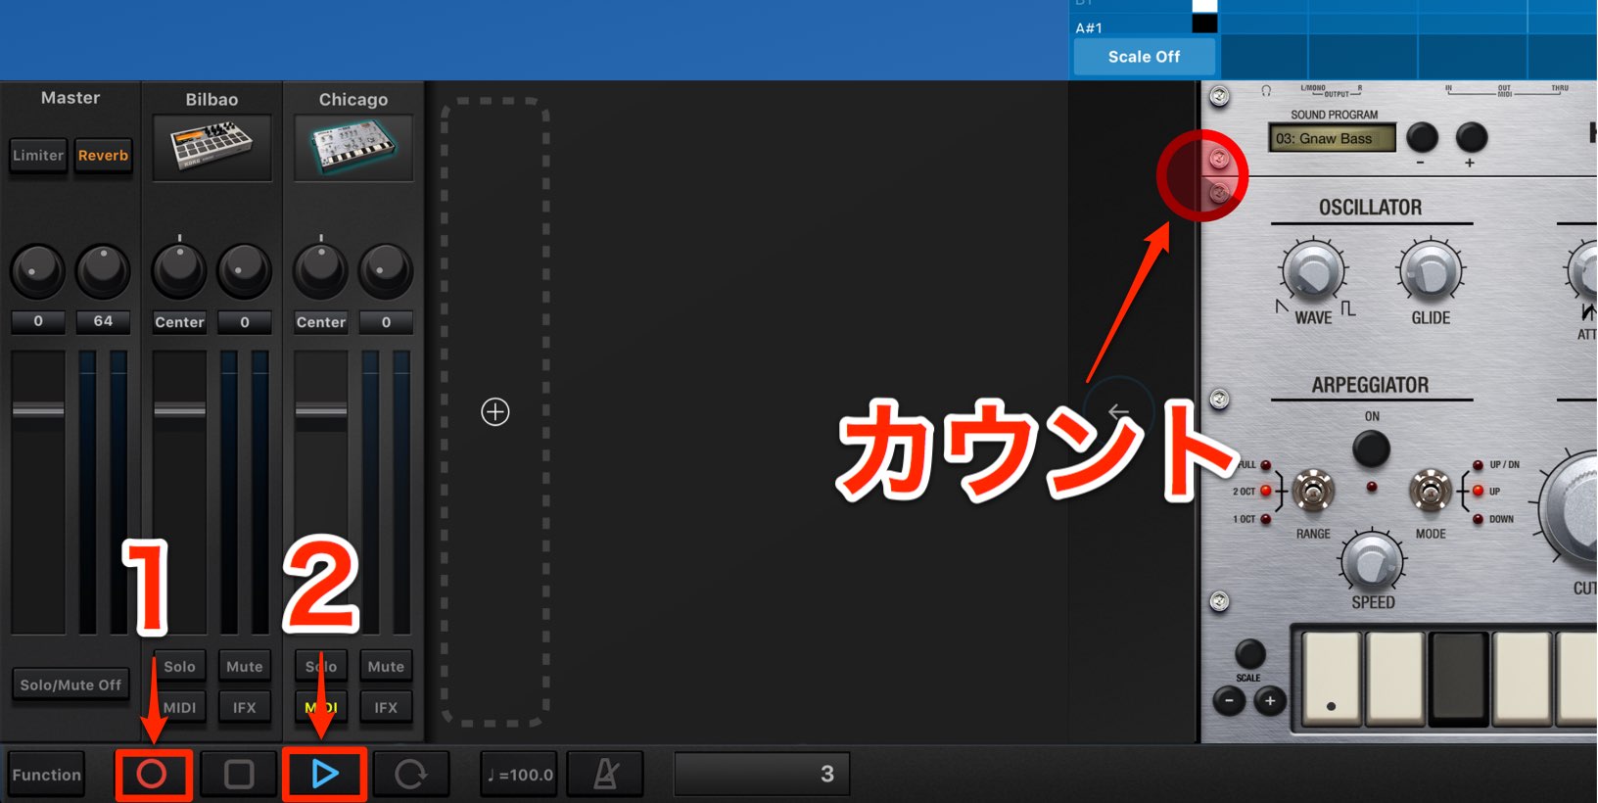Start playback with the Play button
This screenshot has height=803, width=1598.
coord(324,775)
